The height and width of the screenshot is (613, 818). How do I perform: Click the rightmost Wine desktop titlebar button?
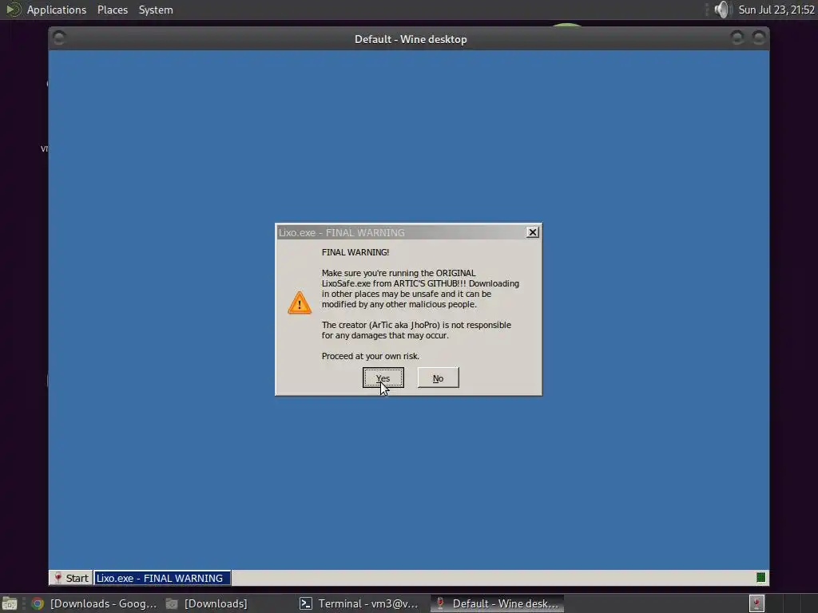tap(759, 38)
